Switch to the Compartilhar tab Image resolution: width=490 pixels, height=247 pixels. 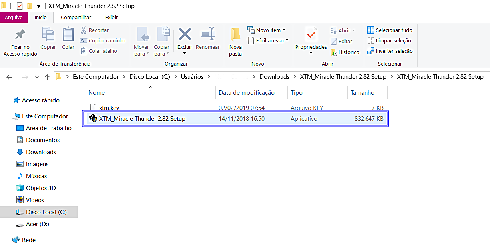click(x=76, y=17)
